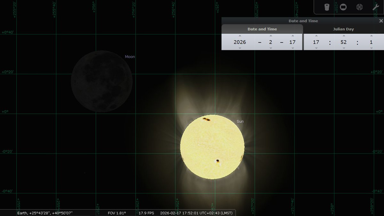
Task: Click the day field showing 17
Action: [292, 42]
